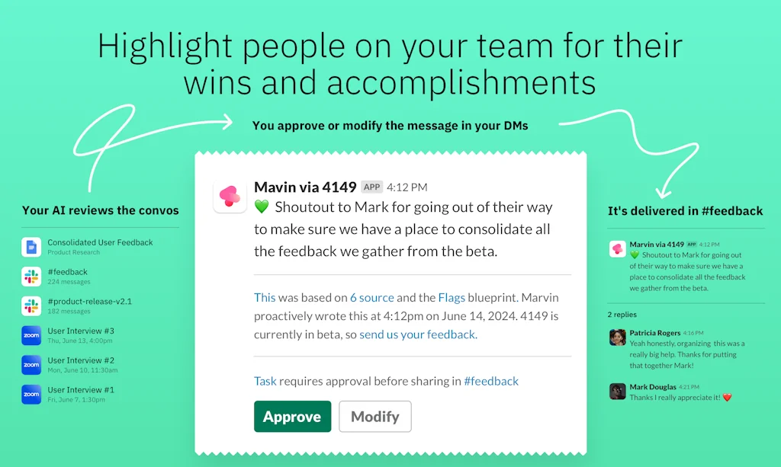
Task: Click the "This" link in the footnote
Action: tap(264, 297)
